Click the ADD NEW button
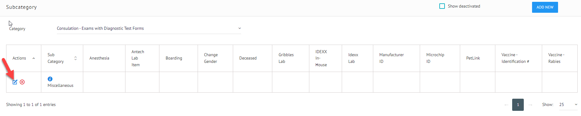Image resolution: width=581 pixels, height=116 pixels. [x=545, y=7]
